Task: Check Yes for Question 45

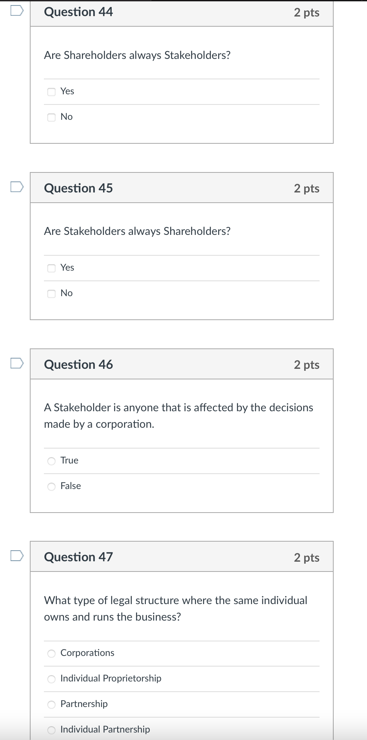Action: 51,268
